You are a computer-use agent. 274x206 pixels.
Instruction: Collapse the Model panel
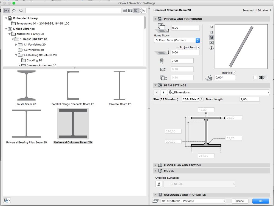[x=155, y=171]
